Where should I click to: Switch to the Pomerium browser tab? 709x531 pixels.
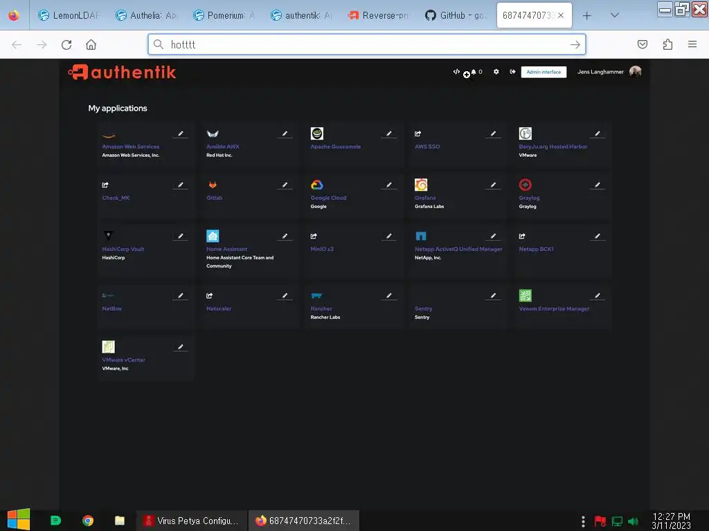pos(224,15)
